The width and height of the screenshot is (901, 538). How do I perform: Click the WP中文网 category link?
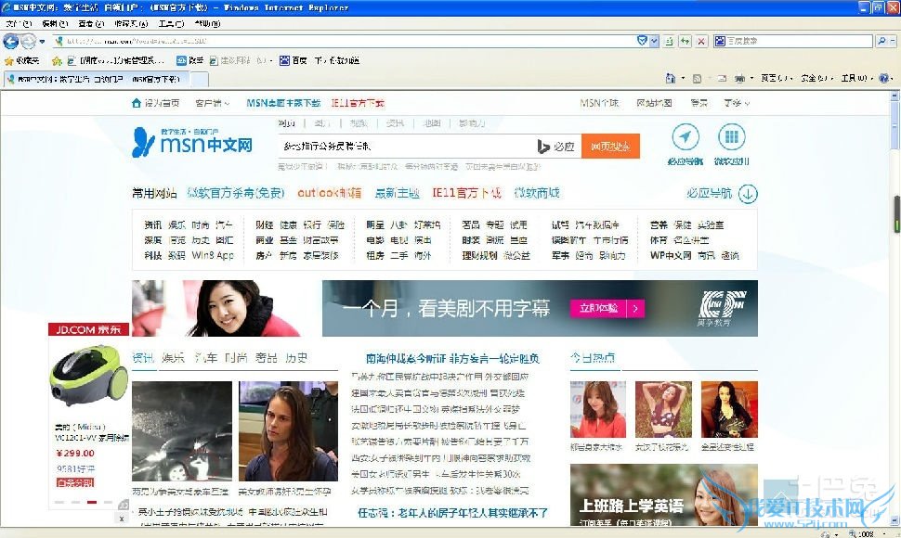click(x=671, y=255)
